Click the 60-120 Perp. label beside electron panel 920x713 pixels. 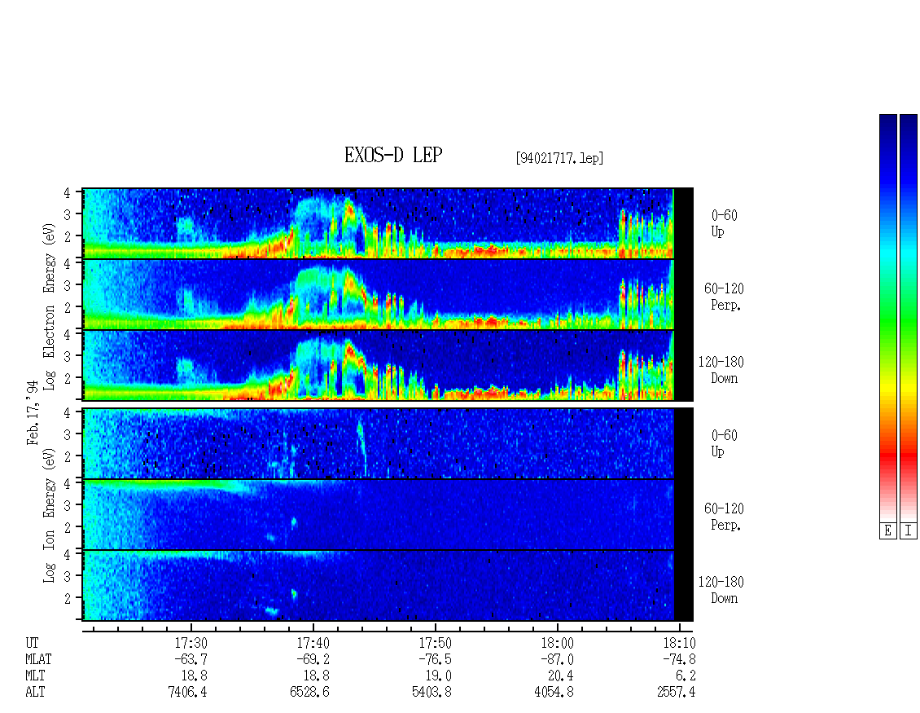724,297
